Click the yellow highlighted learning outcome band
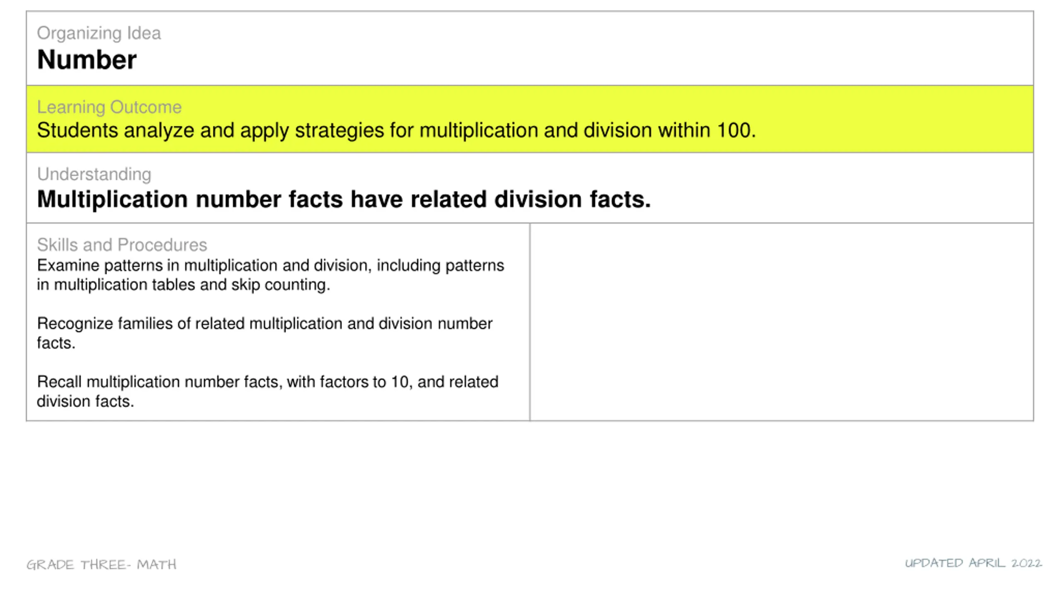 click(530, 119)
